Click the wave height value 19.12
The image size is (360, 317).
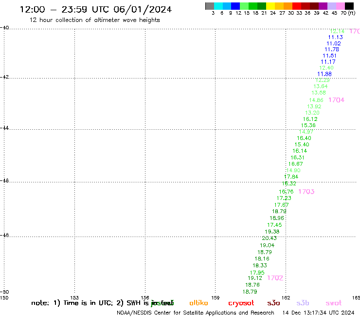[255, 278]
